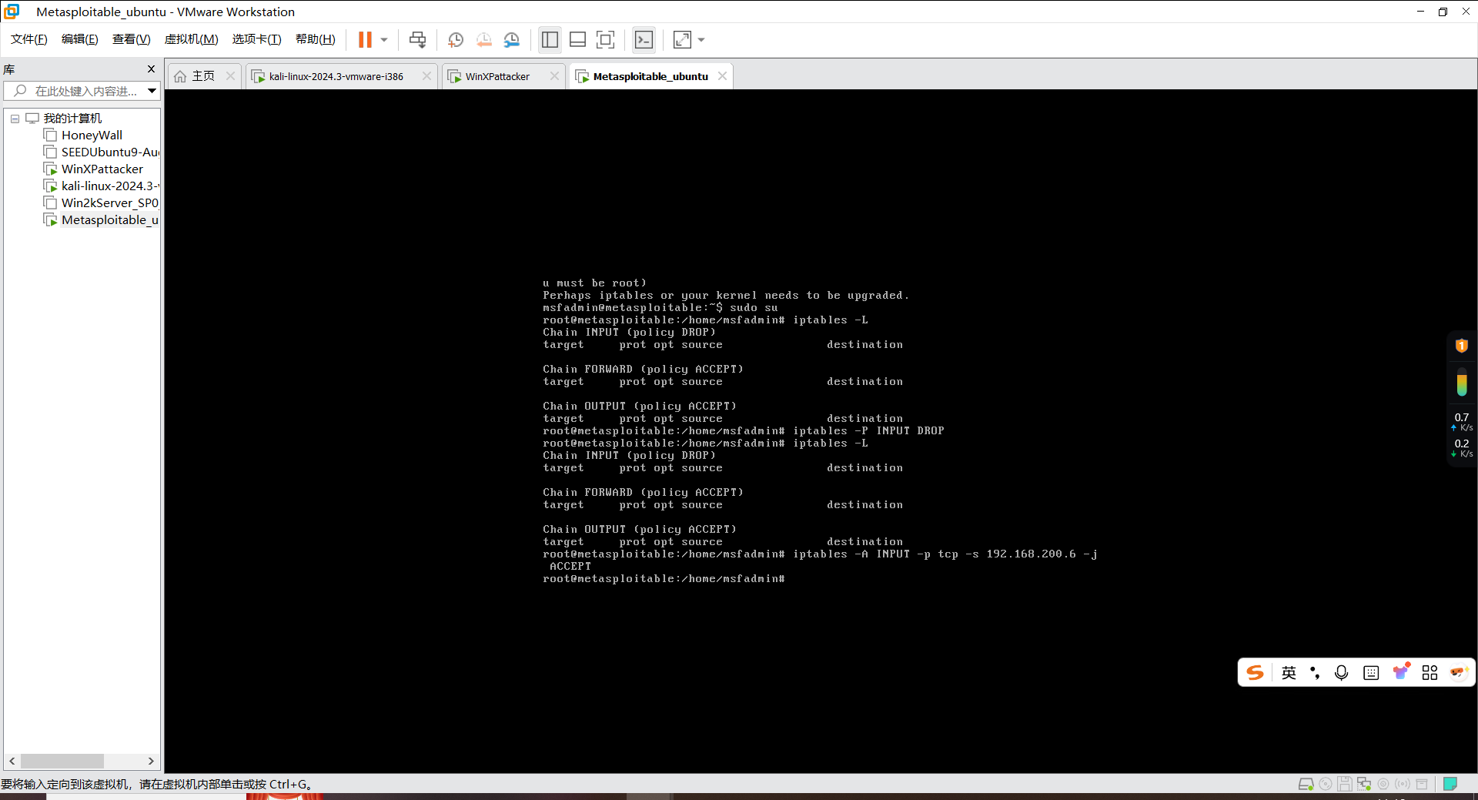The height and width of the screenshot is (800, 1478).
Task: Revert to the previous snapshot
Action: pos(483,39)
